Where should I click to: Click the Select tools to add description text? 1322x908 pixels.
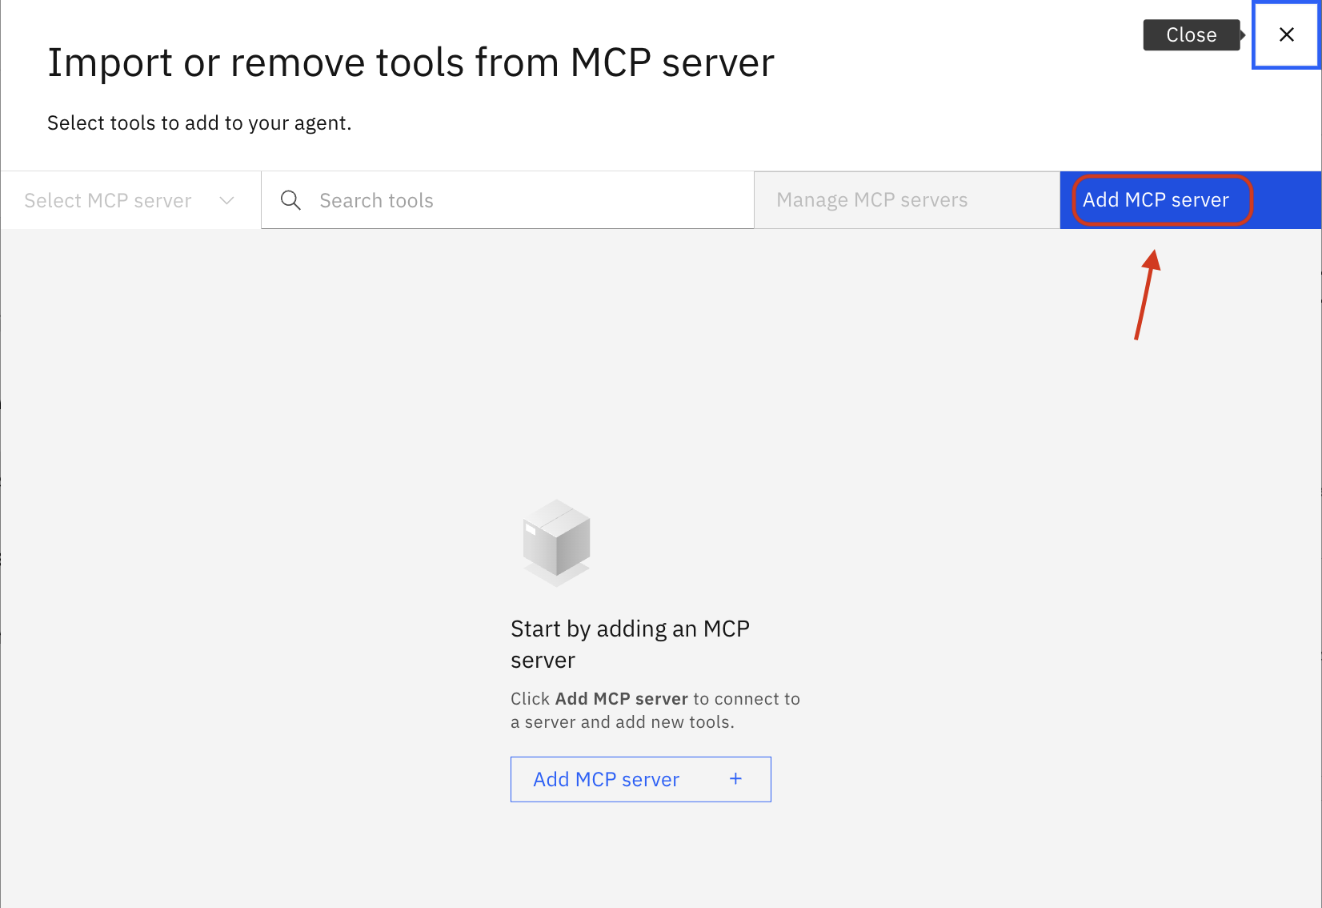click(198, 122)
